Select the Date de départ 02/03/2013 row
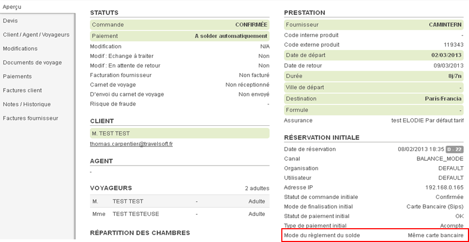 374,55
